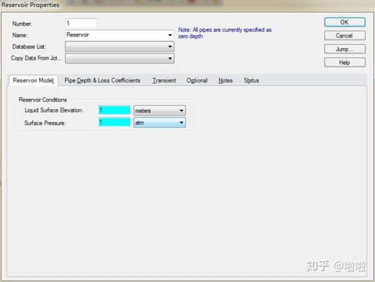Click the Surface Pressure value field

115,123
